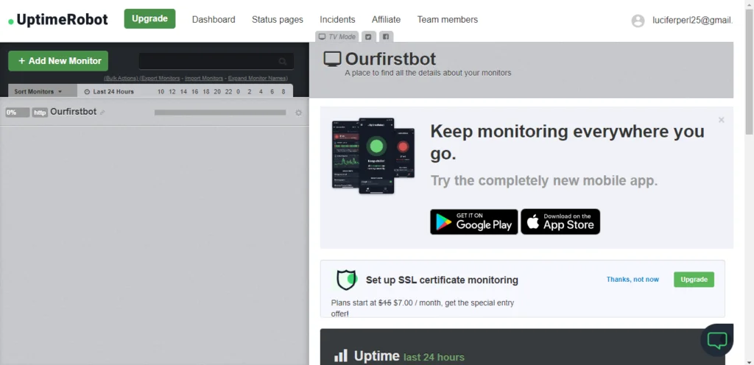Click the green Upgrade button in header

[x=149, y=18]
